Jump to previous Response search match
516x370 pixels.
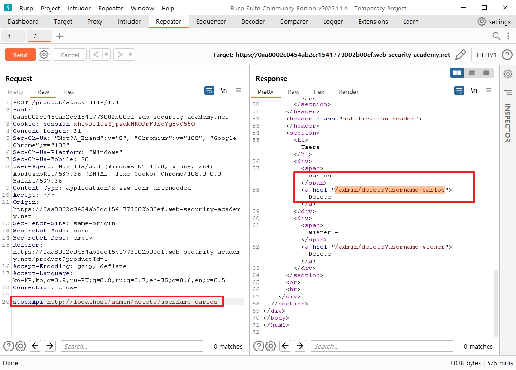(x=285, y=346)
